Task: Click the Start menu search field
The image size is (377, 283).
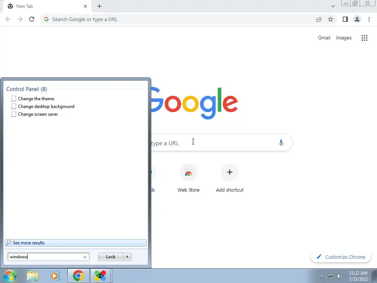Action: (x=48, y=257)
